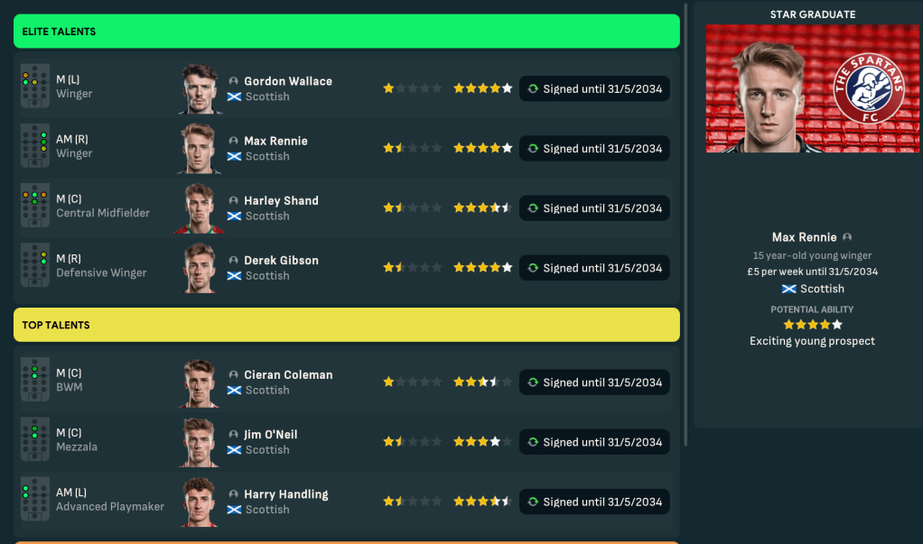Viewport: 923px width, 544px height.
Task: Click Gordon Wallace's position pitch icon
Action: pos(35,88)
